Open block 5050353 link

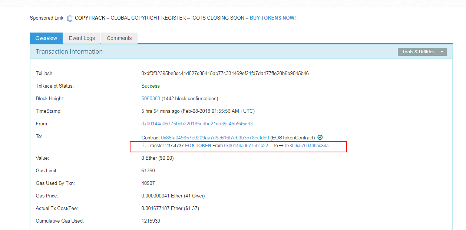pyautogui.click(x=151, y=98)
